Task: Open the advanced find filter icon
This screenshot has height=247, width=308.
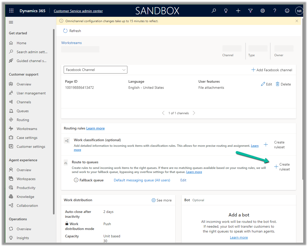Action: 250,11
